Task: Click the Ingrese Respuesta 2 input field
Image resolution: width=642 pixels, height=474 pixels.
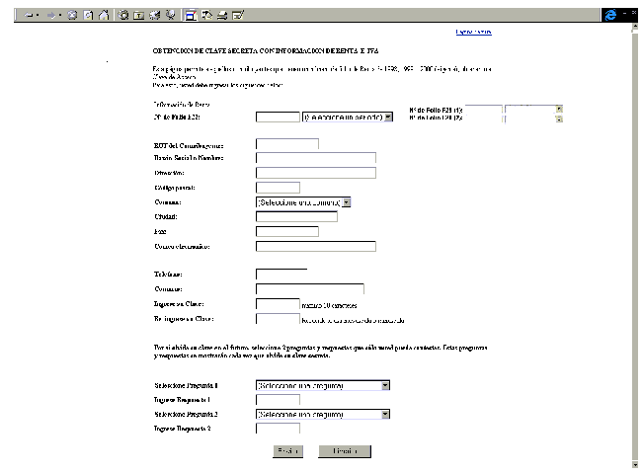Action: [278, 429]
